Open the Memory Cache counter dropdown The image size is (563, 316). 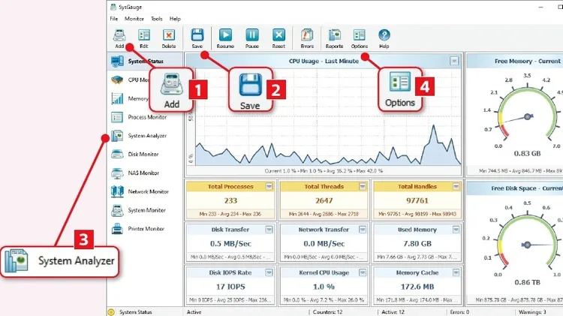tap(456, 272)
